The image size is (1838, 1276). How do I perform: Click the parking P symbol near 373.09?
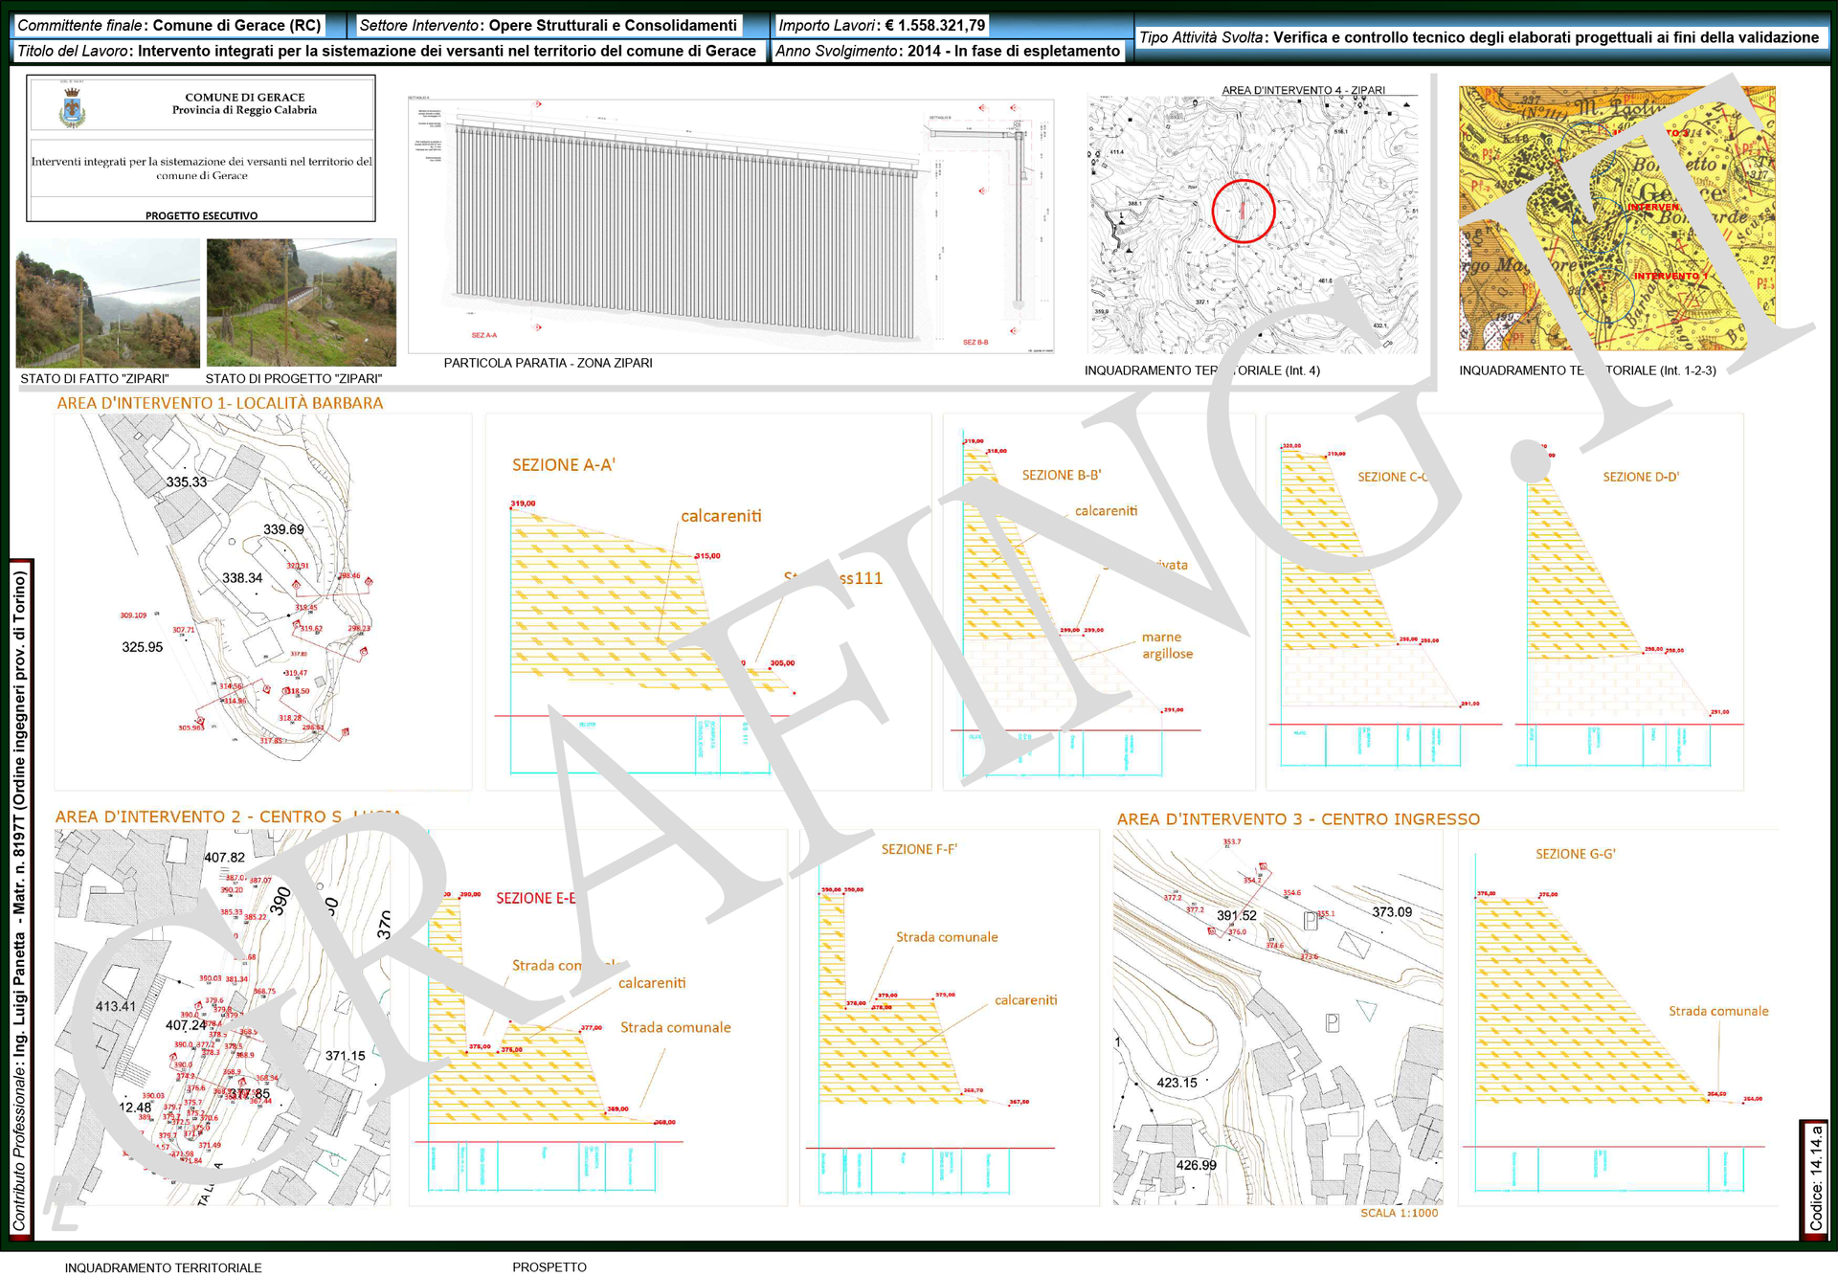click(1311, 921)
